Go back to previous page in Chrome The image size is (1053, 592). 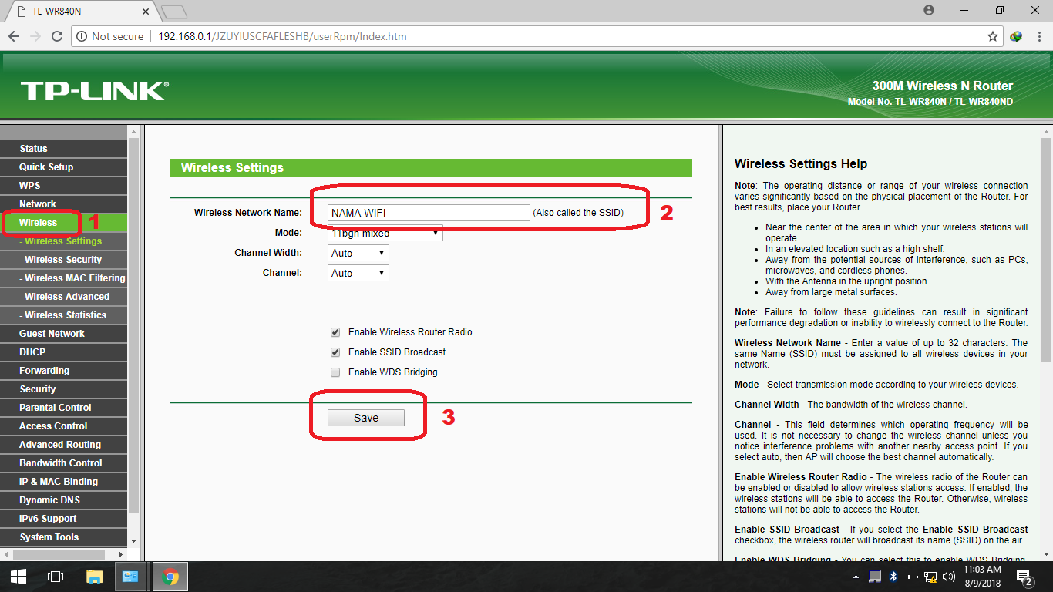click(13, 36)
